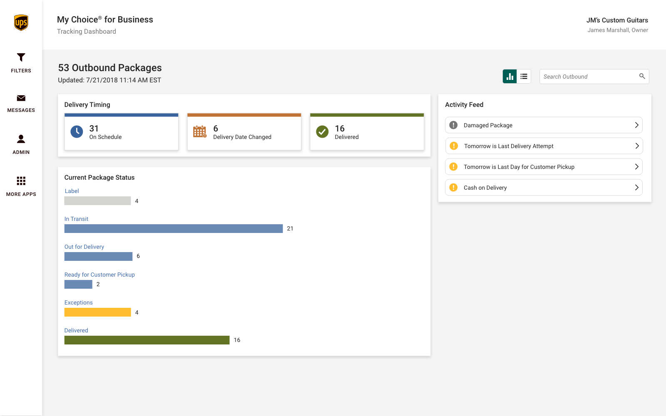
Task: Open Tomorrow is Last Day for Customer Pickup
Action: pos(519,167)
